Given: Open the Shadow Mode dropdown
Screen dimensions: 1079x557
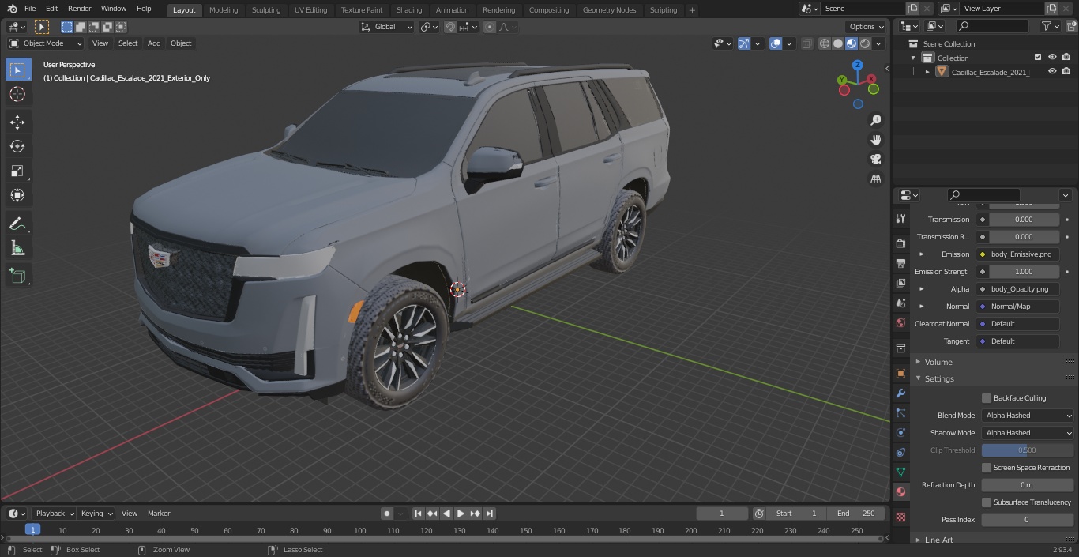Looking at the screenshot, I should pos(1028,433).
